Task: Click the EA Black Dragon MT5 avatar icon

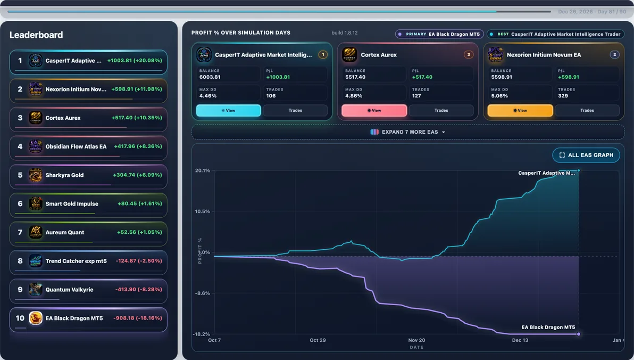Action: [x=36, y=318]
